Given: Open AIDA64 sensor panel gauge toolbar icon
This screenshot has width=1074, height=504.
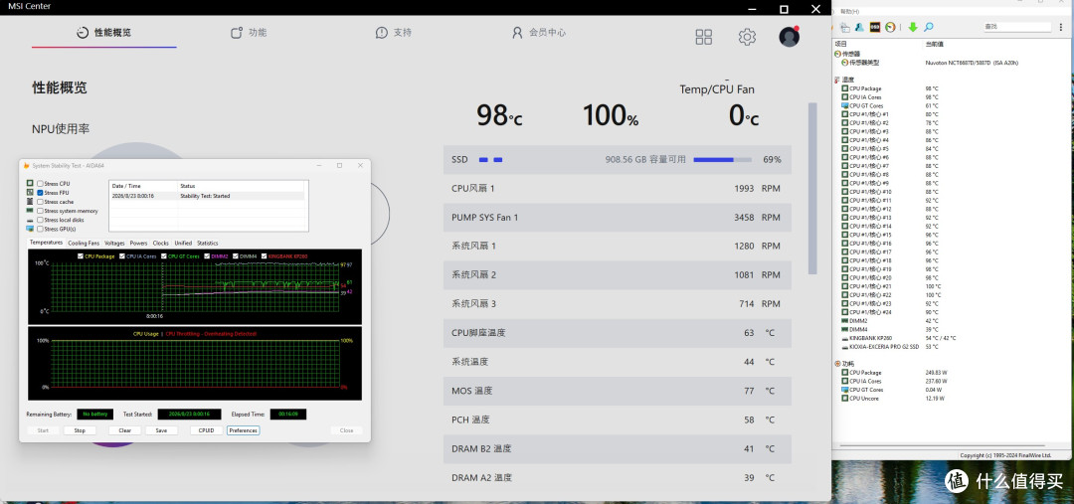Looking at the screenshot, I should pos(890,28).
